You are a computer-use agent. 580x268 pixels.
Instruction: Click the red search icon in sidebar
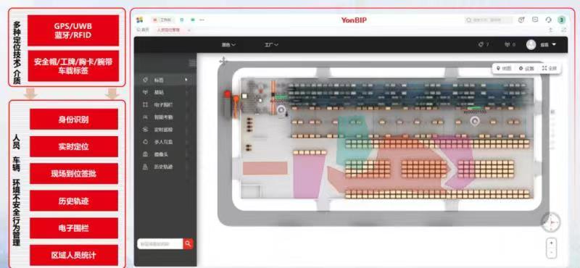click(x=188, y=243)
